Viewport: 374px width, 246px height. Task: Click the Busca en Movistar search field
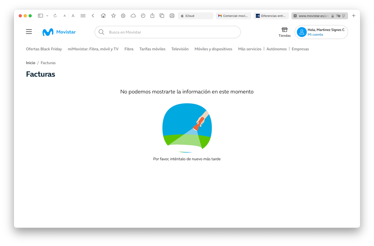[168, 32]
